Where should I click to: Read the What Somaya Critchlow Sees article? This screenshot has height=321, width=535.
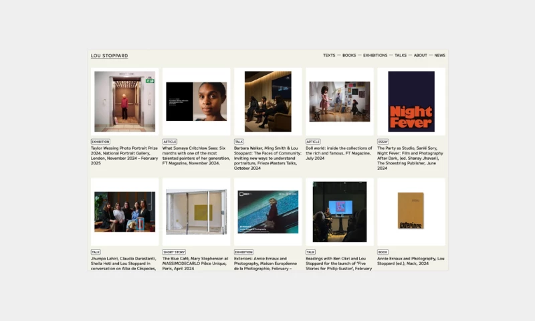[x=196, y=155]
